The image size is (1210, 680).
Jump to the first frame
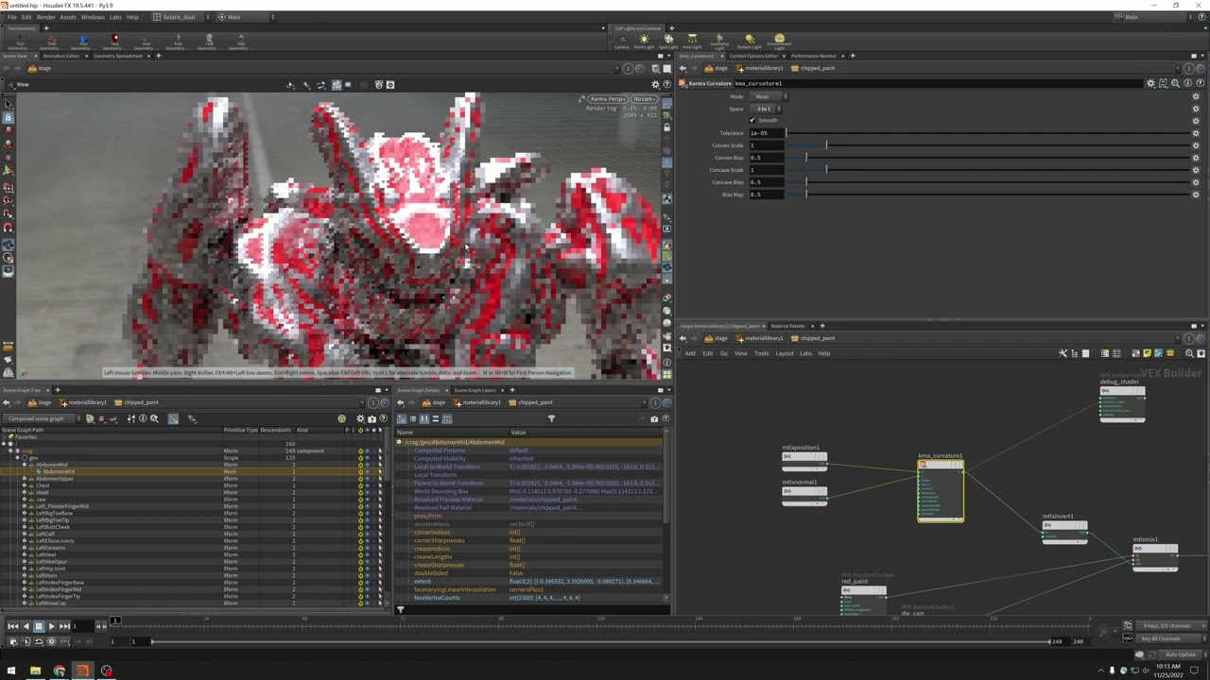click(12, 626)
